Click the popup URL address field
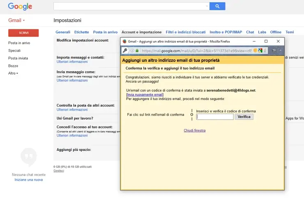Image resolution: width=304 pixels, height=200 pixels. coord(197,51)
